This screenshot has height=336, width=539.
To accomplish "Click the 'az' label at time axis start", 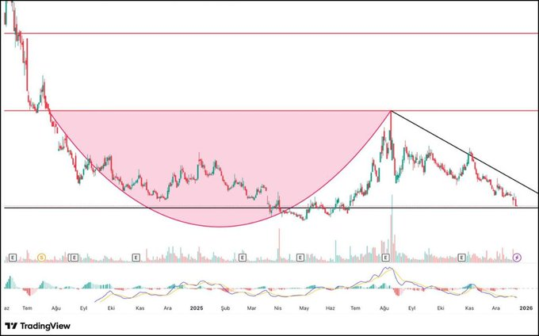I will 6,308.
